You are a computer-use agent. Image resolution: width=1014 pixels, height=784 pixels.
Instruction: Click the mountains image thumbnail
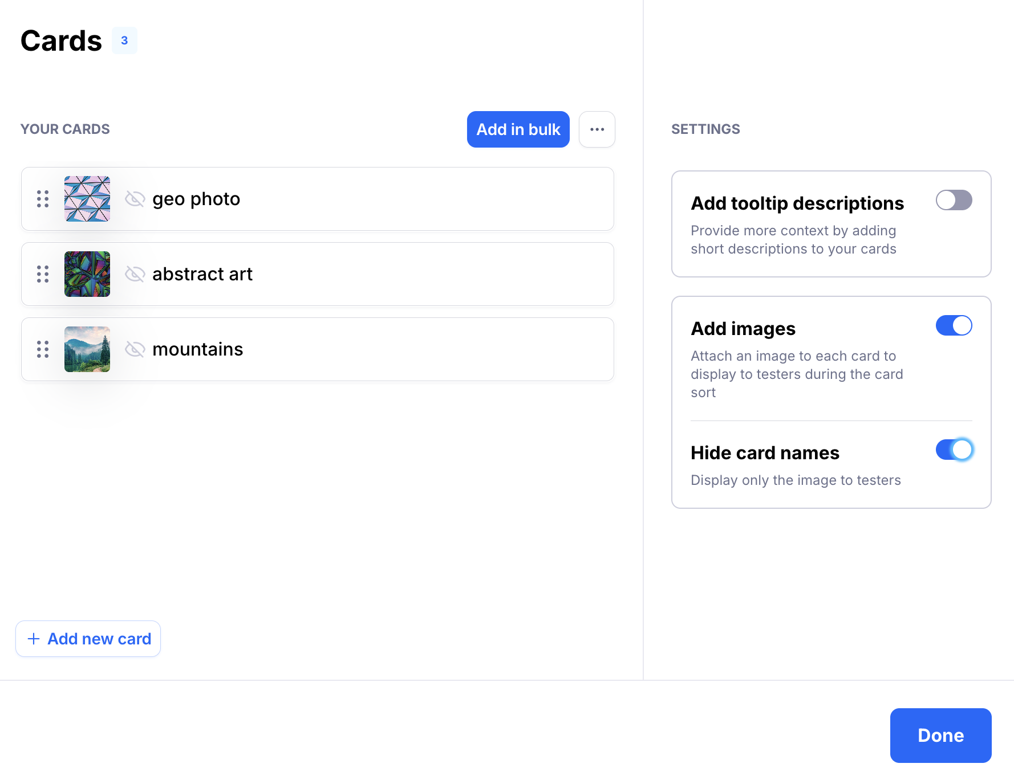coord(87,349)
